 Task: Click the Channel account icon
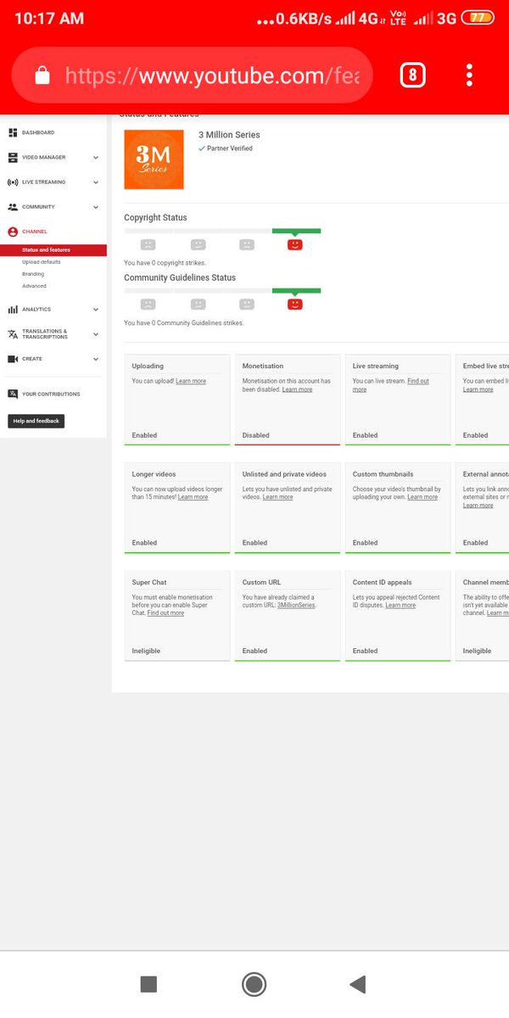click(13, 232)
